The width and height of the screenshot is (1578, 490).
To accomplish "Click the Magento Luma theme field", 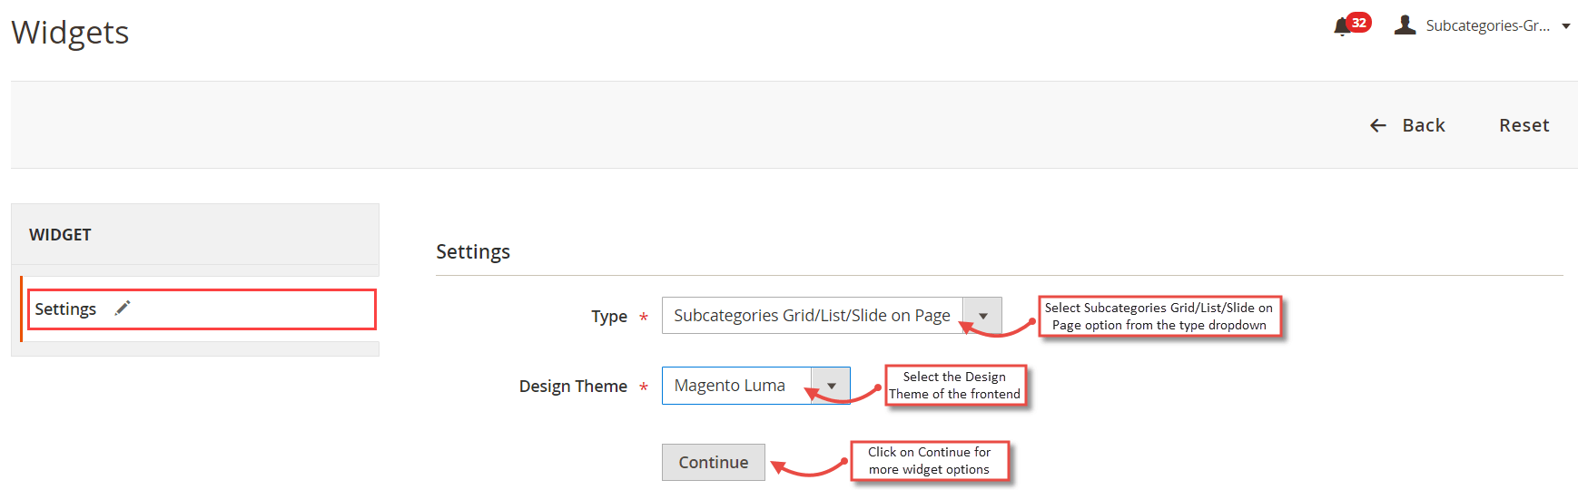I will coord(756,386).
